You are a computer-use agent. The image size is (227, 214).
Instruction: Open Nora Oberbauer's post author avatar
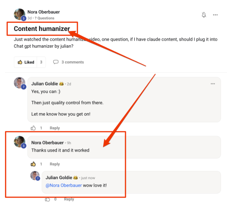(19, 14)
